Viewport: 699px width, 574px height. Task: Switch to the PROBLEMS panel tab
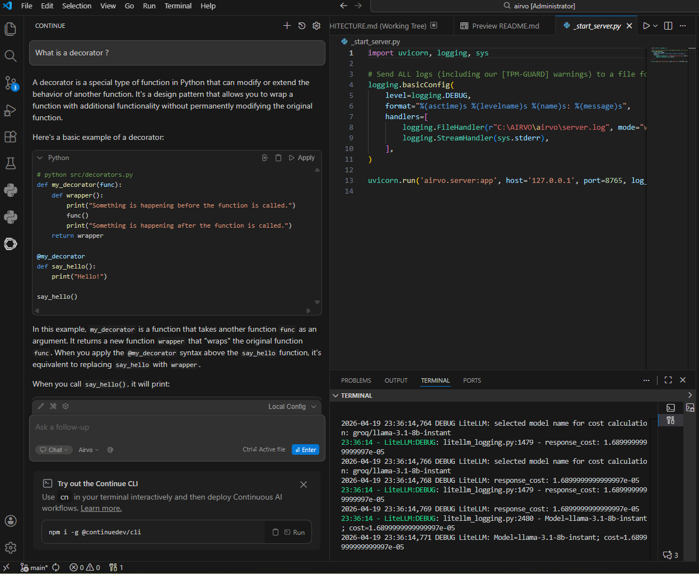[x=356, y=380]
